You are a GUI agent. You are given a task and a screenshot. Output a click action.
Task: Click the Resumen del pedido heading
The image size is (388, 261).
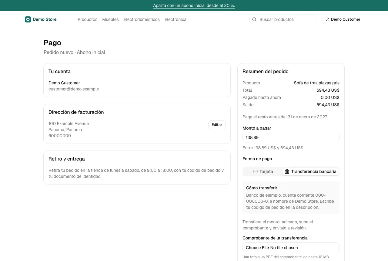click(x=266, y=72)
